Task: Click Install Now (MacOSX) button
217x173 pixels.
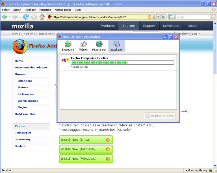Action: [x=86, y=149]
